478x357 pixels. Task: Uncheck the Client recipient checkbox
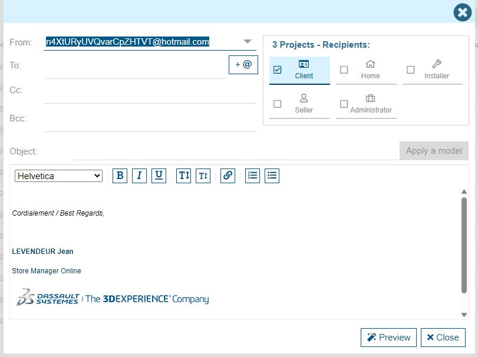coord(278,70)
